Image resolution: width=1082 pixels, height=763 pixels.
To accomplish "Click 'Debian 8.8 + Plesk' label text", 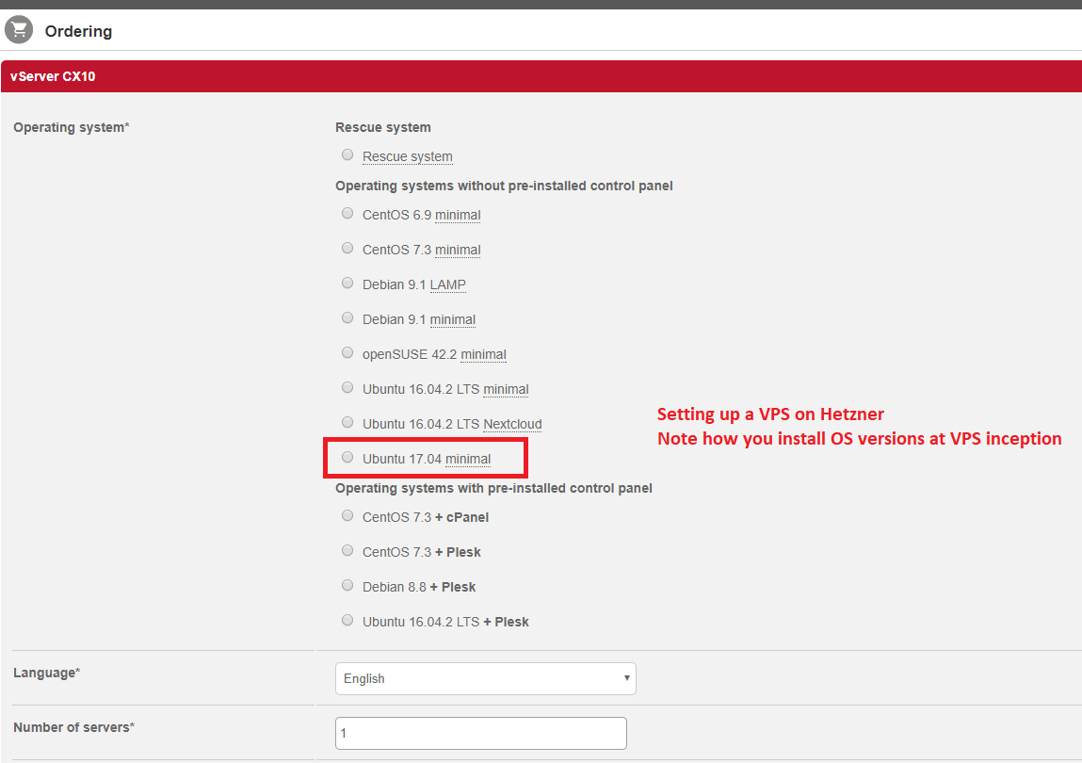I will coord(419,587).
